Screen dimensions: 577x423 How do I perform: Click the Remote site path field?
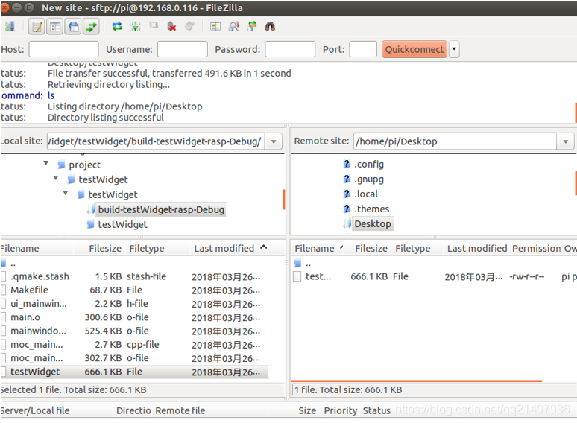click(455, 141)
